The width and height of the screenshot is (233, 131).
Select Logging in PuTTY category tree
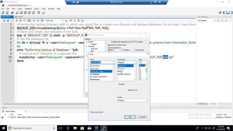click(x=94, y=44)
